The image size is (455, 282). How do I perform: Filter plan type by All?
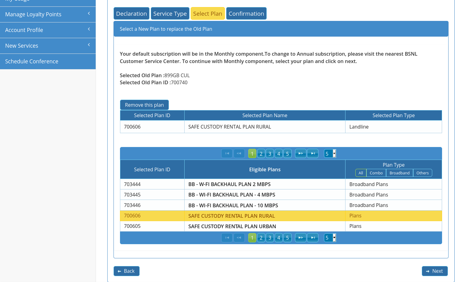(361, 173)
